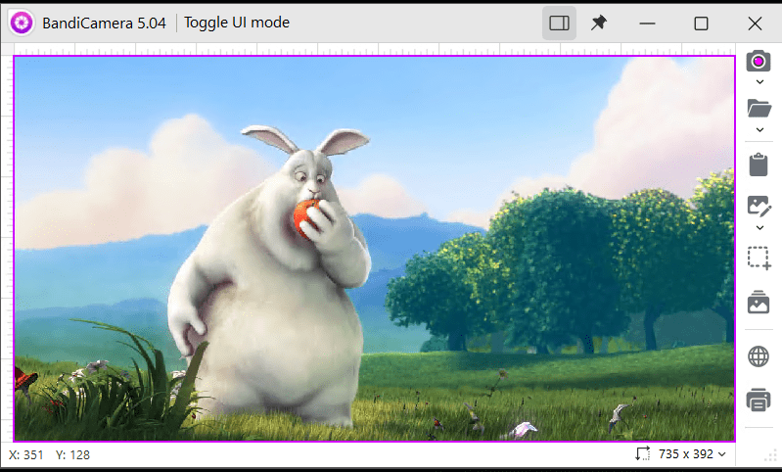This screenshot has width=782, height=472.
Task: Select new capture region dashed-rectangle icon
Action: 759,258
